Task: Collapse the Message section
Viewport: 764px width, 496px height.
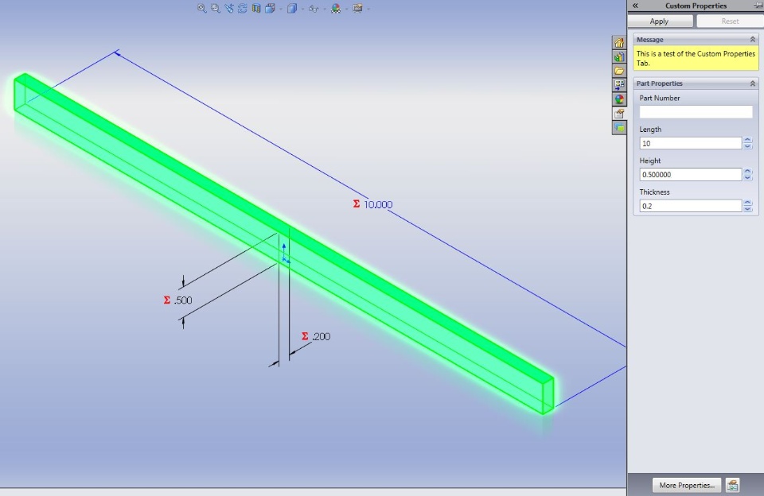Action: pos(752,40)
